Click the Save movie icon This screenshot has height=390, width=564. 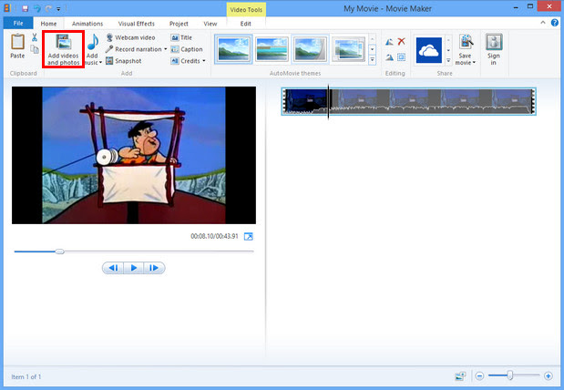(x=467, y=42)
